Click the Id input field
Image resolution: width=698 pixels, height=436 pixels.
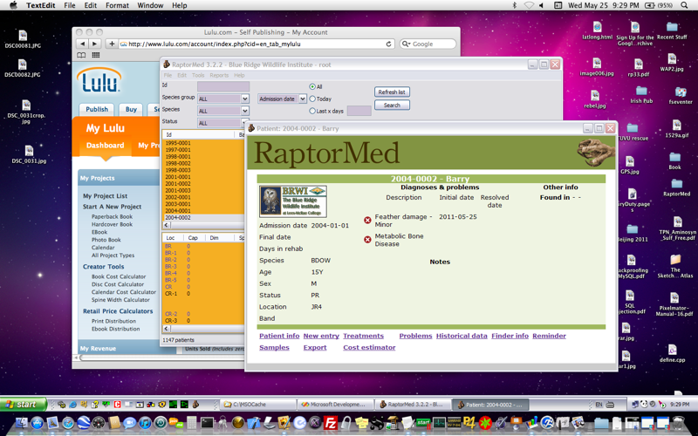click(x=223, y=86)
